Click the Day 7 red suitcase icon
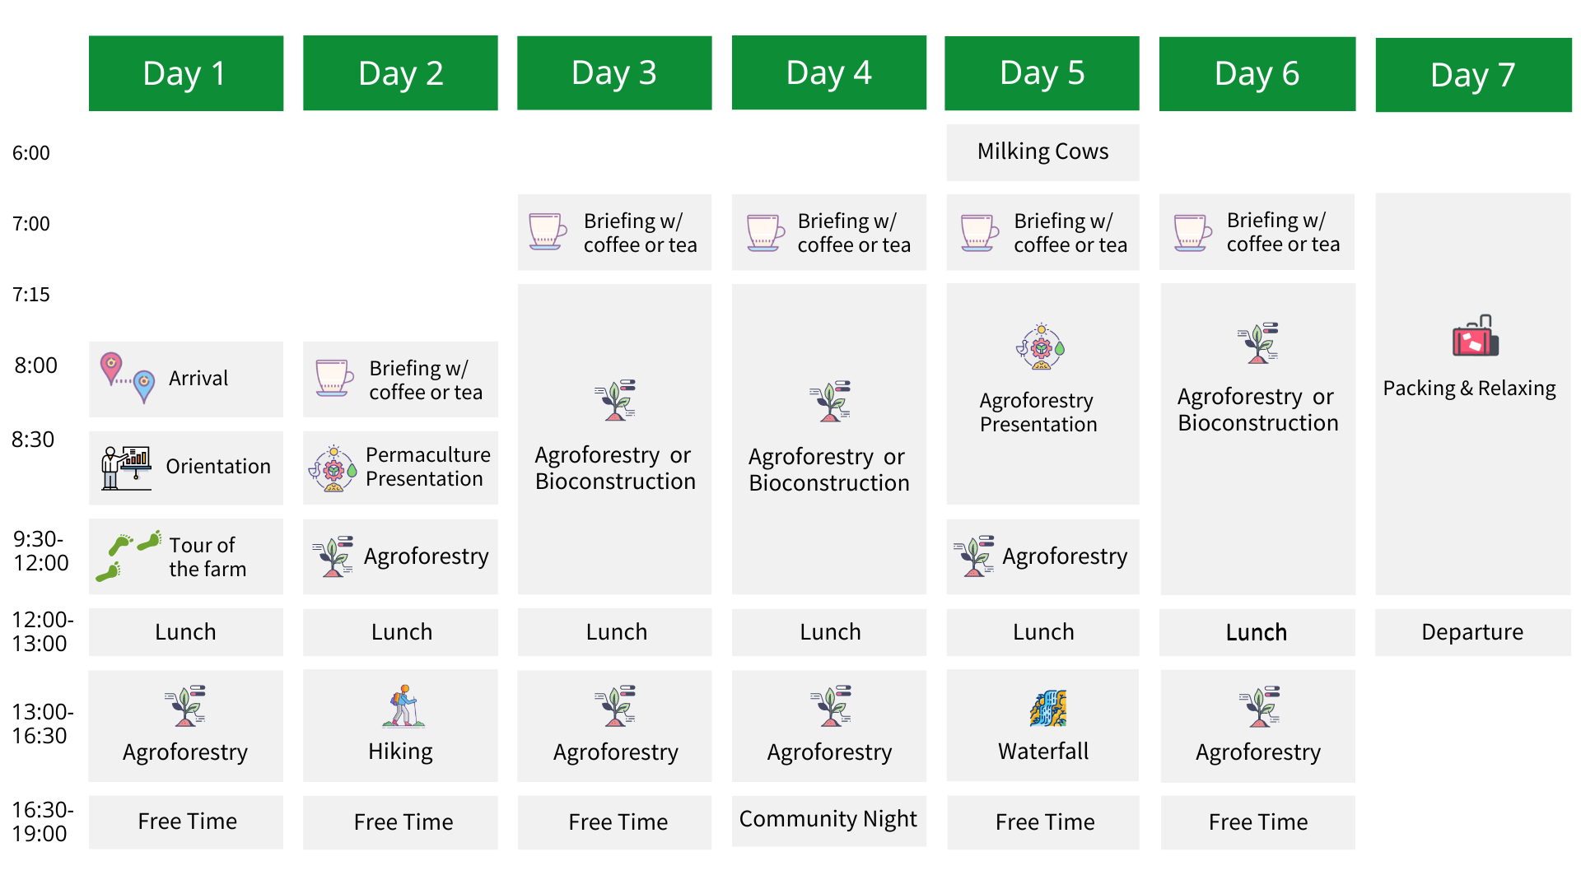1581x889 pixels. 1475,336
